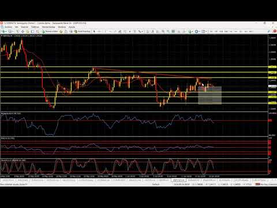Click the zoom out chart icon
Screen dimensions: 277x208
[x=168, y=31]
